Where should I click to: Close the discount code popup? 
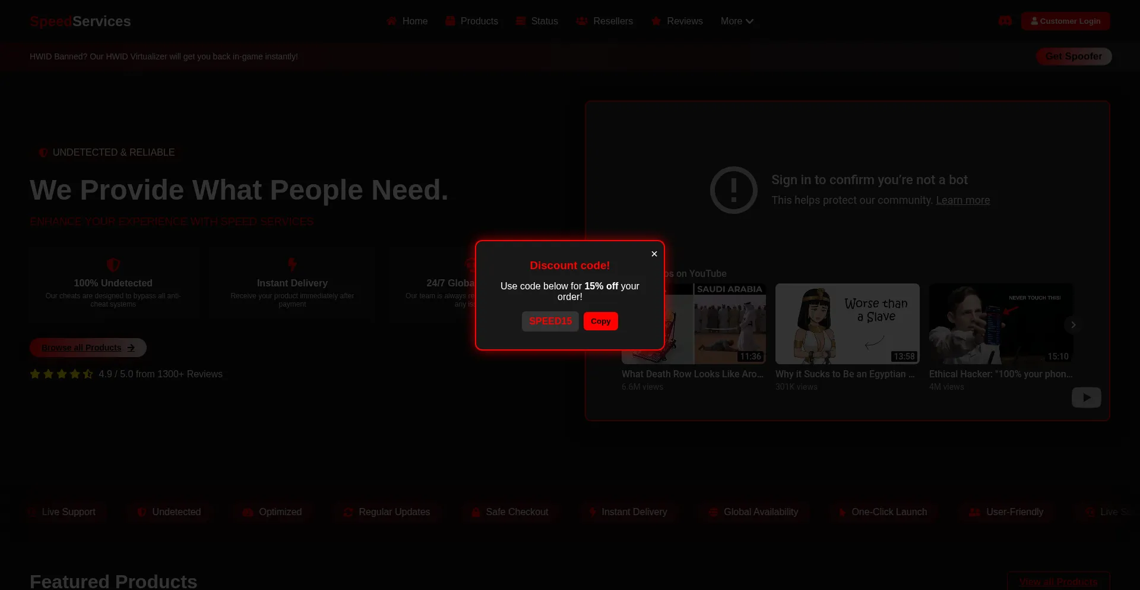(x=654, y=254)
